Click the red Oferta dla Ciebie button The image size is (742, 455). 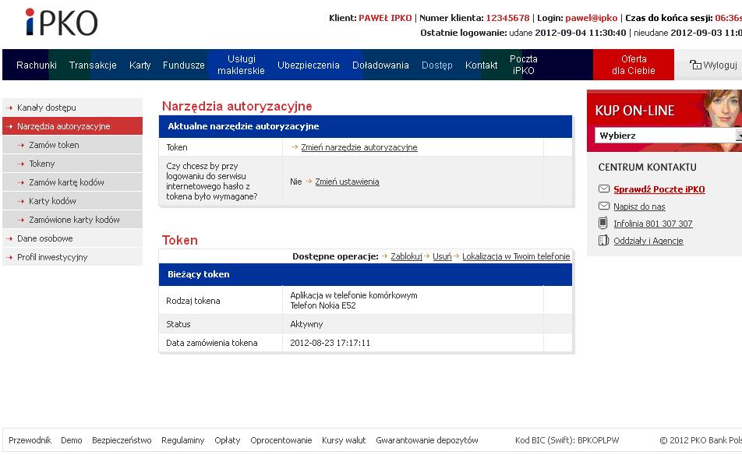click(x=634, y=65)
